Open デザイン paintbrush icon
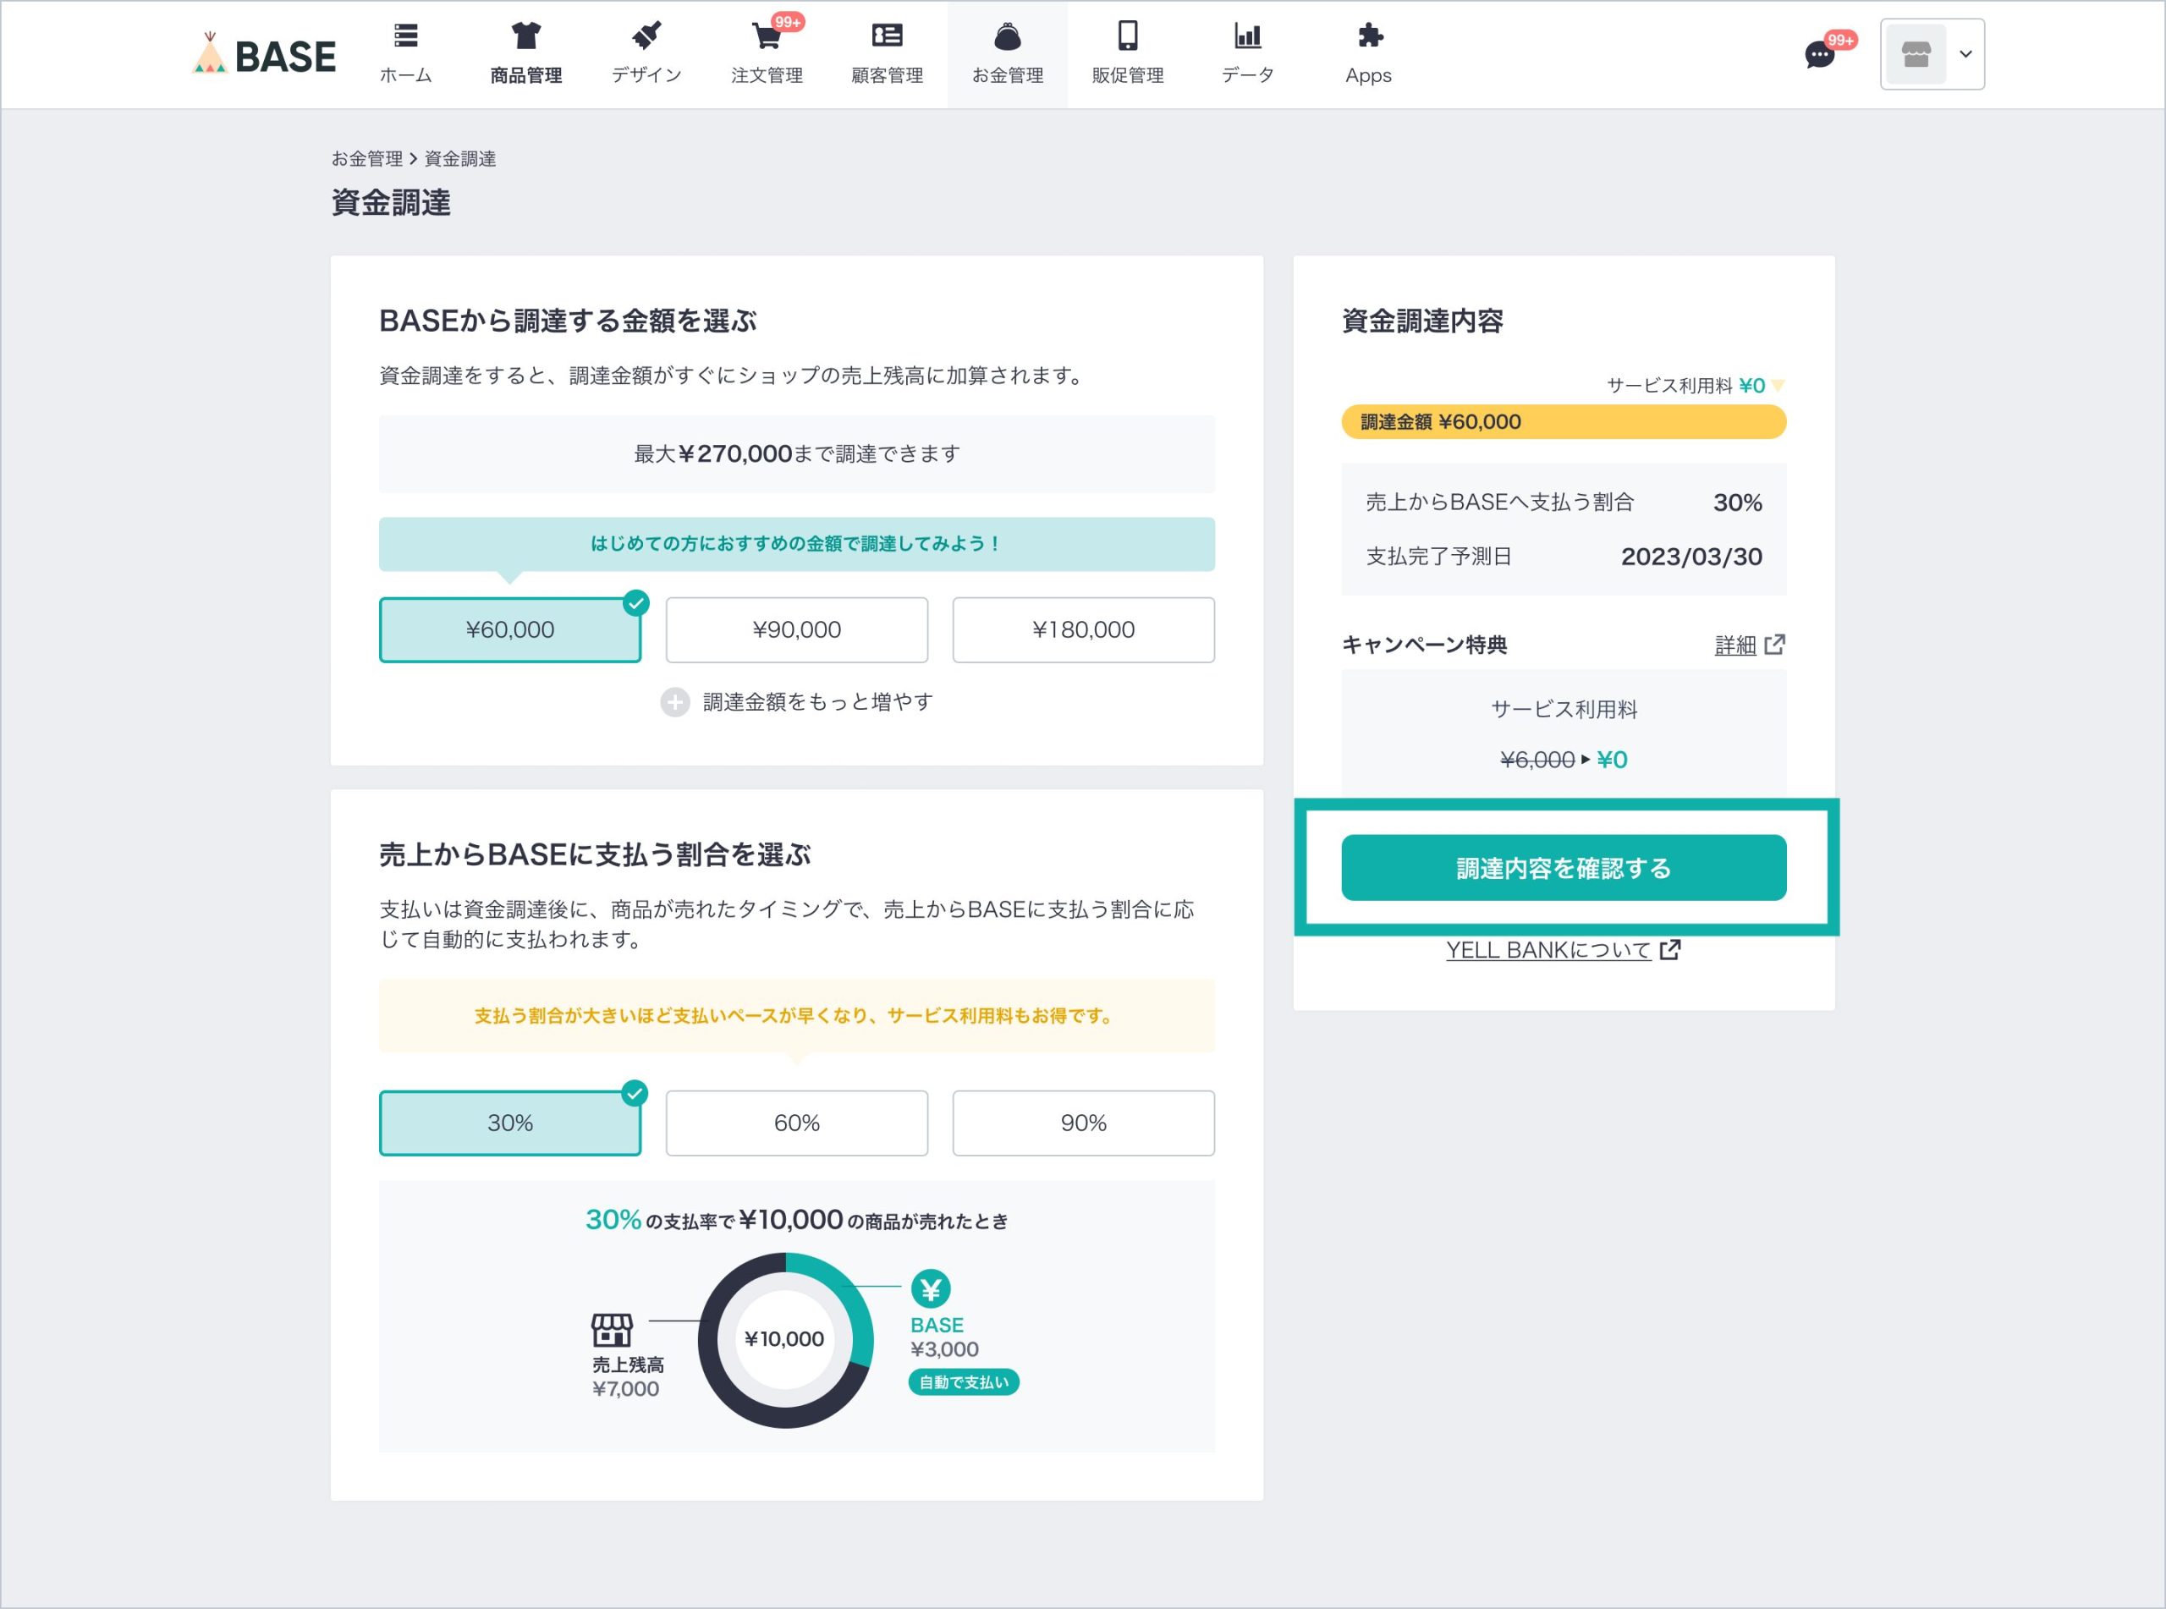Viewport: 2166px width, 1609px height. tap(646, 36)
